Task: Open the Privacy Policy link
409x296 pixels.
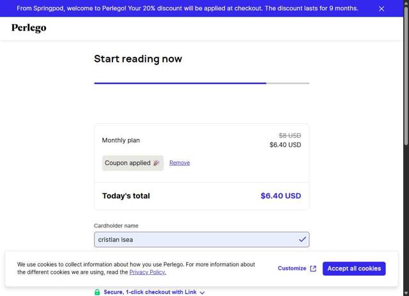Action: 148,272
